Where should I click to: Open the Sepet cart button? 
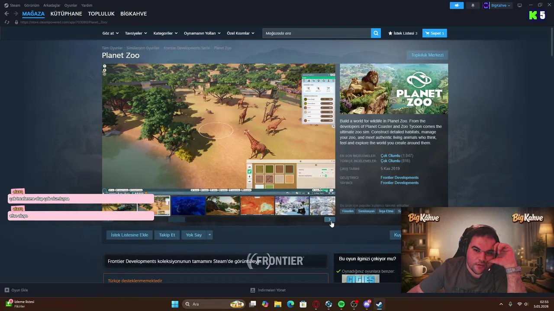click(435, 33)
